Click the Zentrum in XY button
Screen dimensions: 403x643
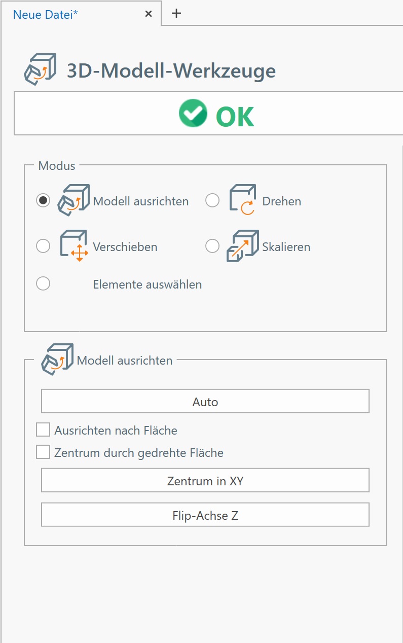point(205,480)
